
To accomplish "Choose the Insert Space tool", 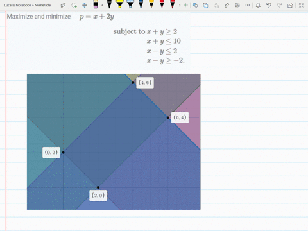I will 85,5.
